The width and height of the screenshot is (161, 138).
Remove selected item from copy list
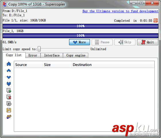click(9, 97)
